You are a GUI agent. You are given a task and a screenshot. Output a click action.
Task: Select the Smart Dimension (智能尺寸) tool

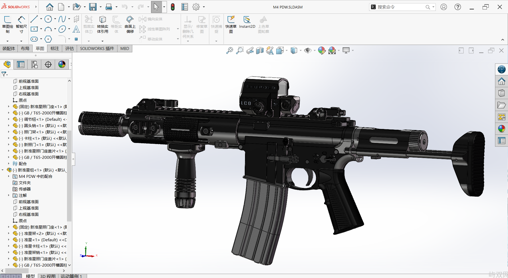(x=21, y=20)
